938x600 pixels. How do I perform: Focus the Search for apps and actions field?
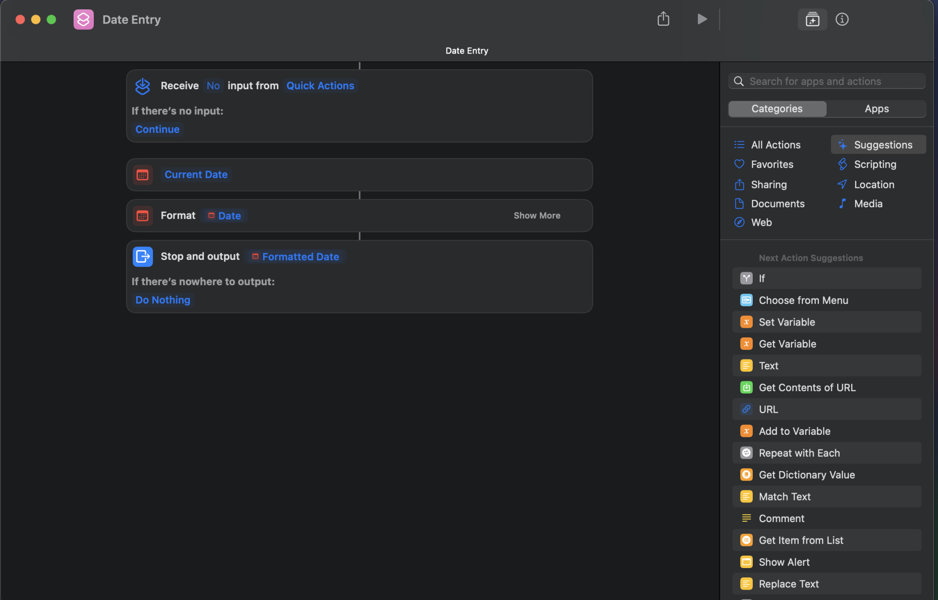[x=827, y=82]
